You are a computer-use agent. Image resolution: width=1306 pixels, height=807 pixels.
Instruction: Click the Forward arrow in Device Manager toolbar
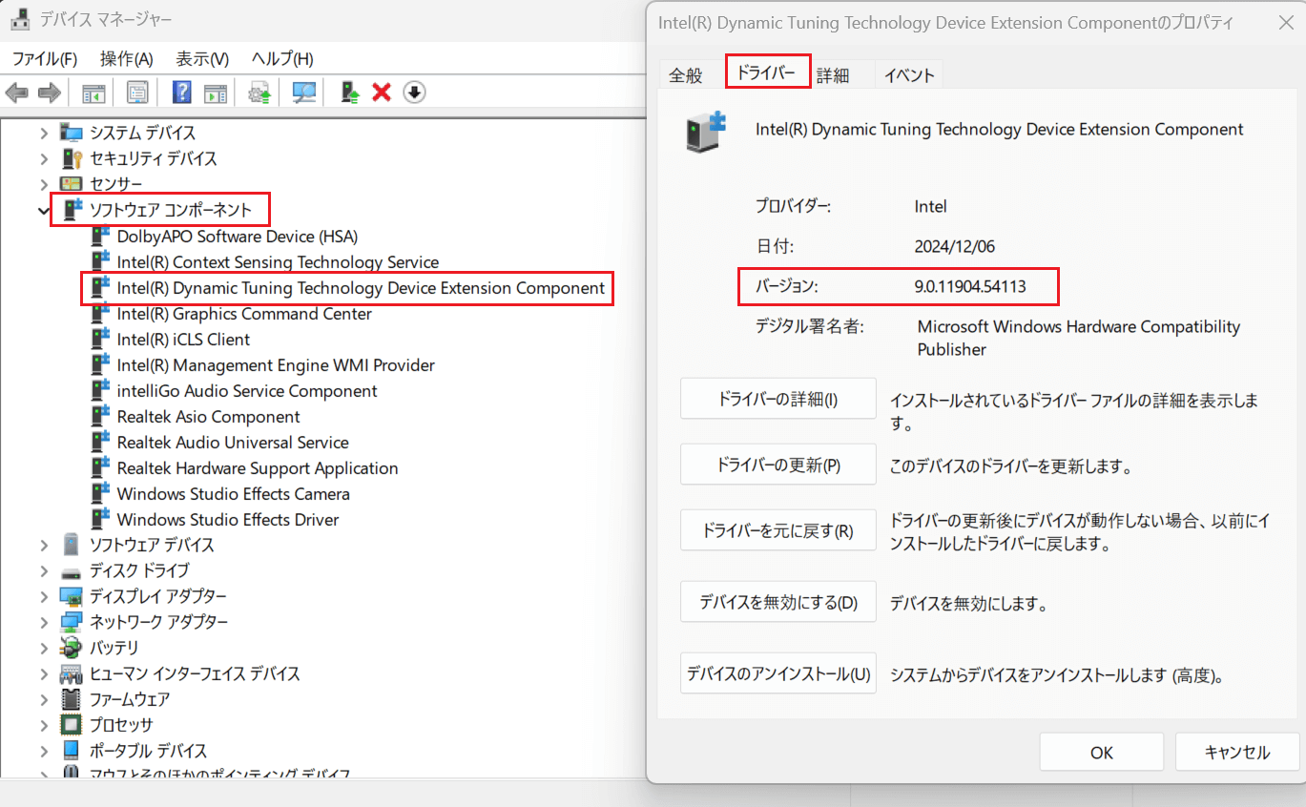pyautogui.click(x=49, y=93)
